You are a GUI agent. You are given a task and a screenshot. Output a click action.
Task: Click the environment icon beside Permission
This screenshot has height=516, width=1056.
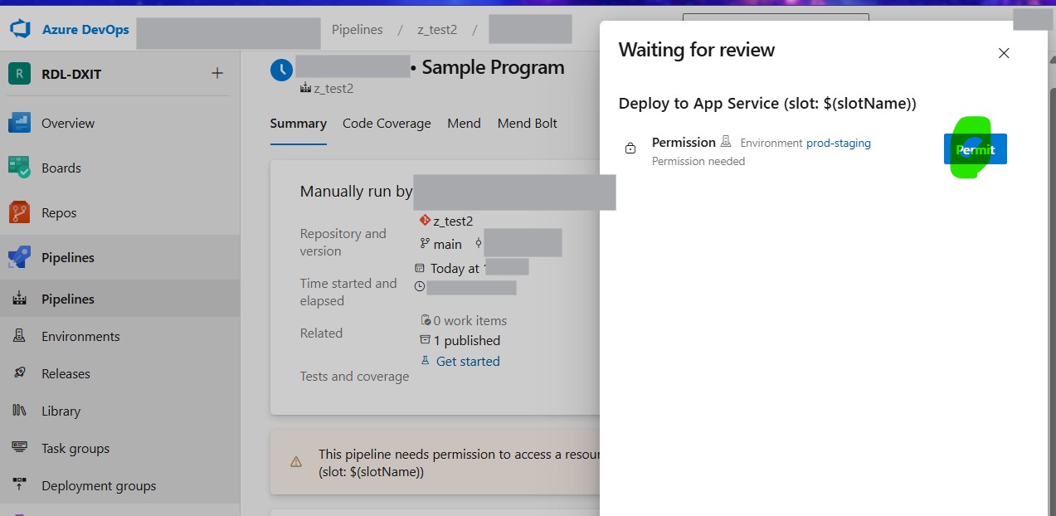(x=726, y=142)
